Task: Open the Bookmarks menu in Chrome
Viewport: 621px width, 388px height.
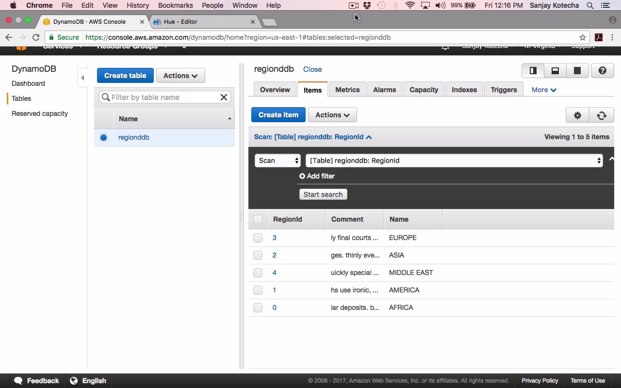Action: click(x=175, y=5)
